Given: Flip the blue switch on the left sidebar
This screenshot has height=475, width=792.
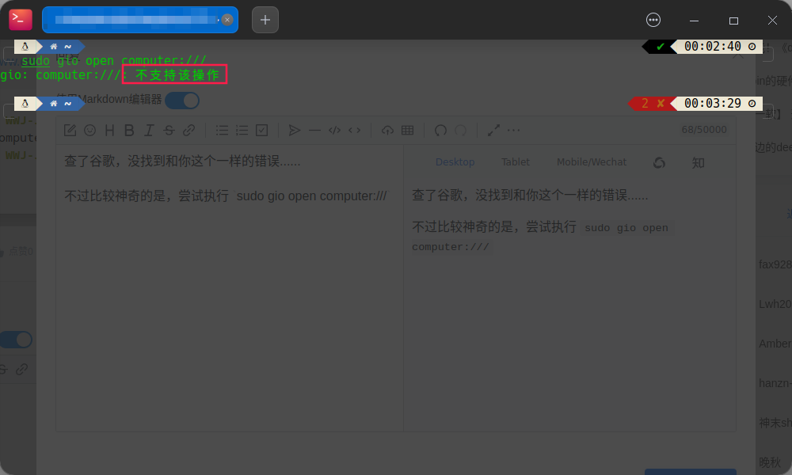Looking at the screenshot, I should tap(17, 339).
